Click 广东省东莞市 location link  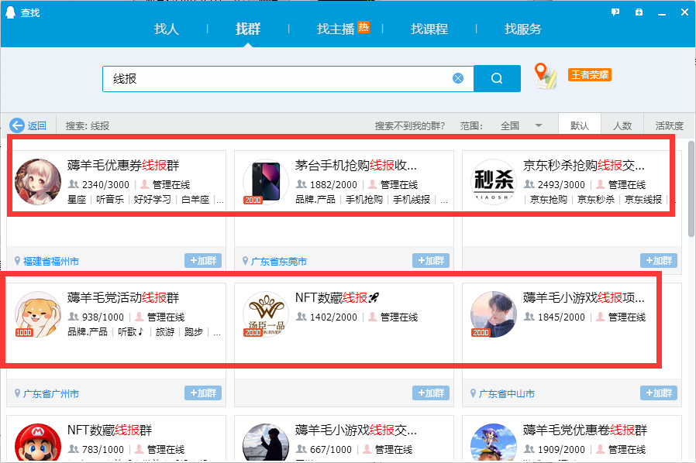tap(279, 261)
